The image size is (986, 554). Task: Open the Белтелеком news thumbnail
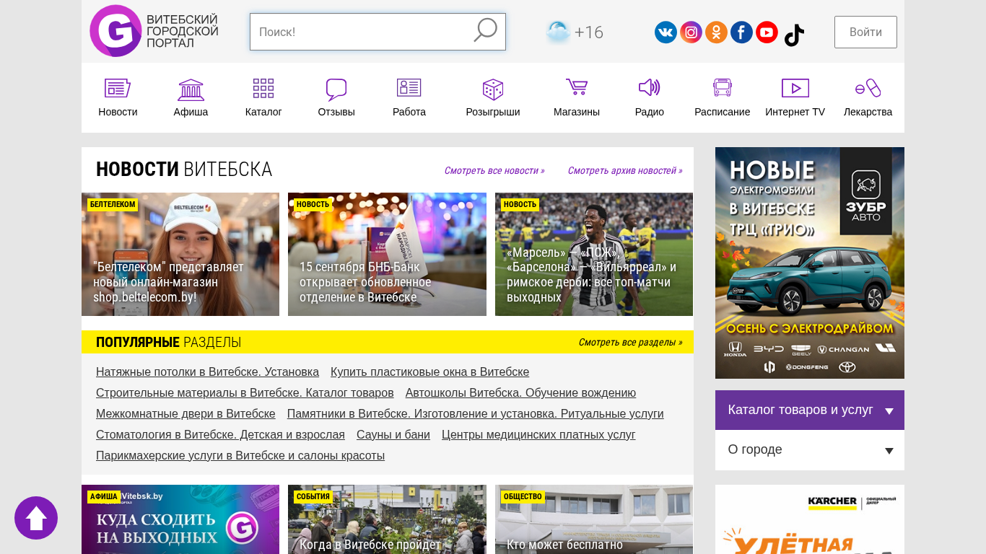(180, 254)
